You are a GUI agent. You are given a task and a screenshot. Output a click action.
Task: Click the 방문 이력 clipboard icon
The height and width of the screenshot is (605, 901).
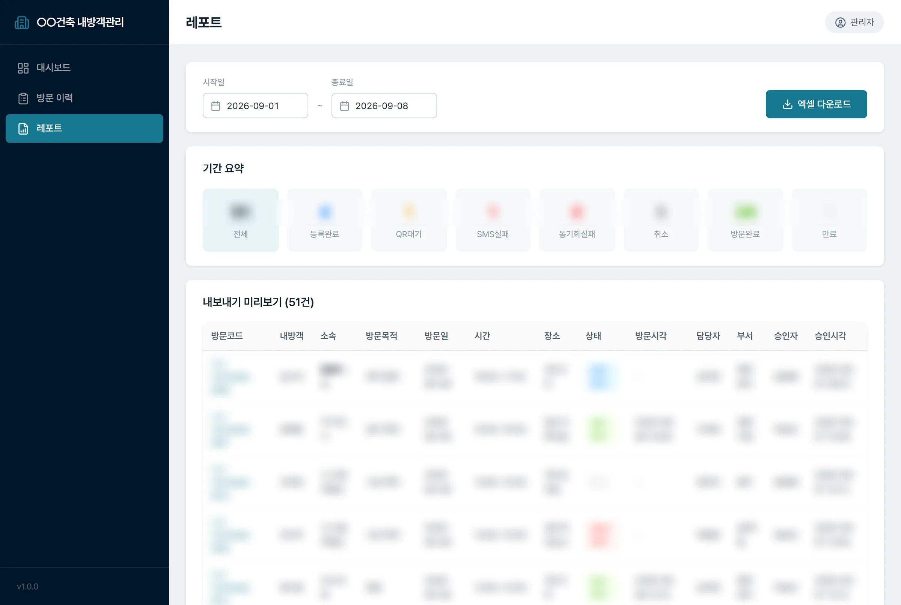[x=23, y=98]
